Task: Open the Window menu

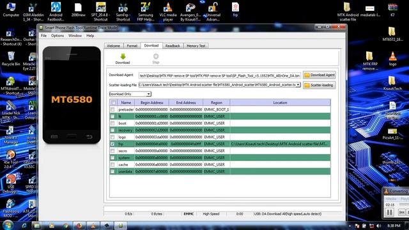Action: coord(75,36)
